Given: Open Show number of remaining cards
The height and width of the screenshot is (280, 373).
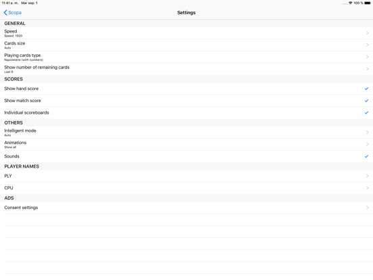Looking at the screenshot, I should click(186, 69).
